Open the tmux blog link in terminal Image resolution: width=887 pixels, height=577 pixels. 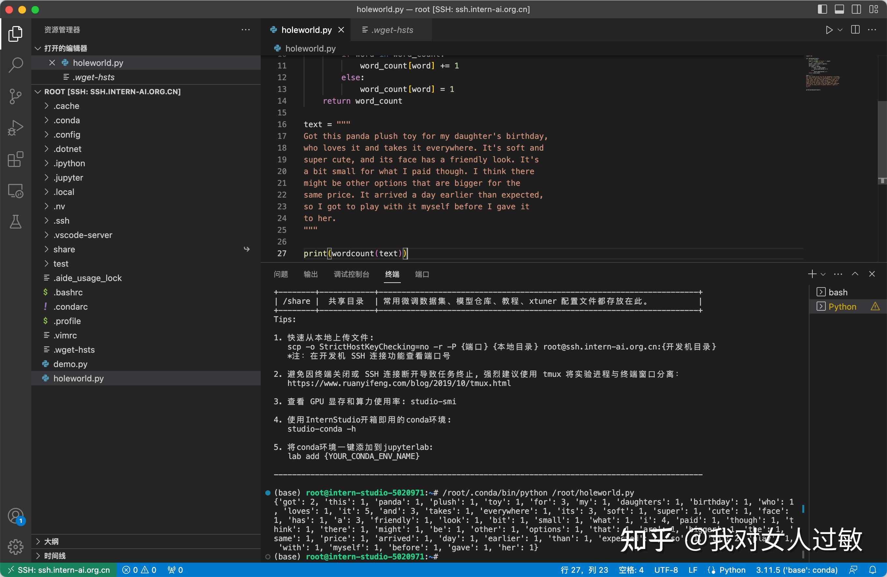pyautogui.click(x=399, y=383)
